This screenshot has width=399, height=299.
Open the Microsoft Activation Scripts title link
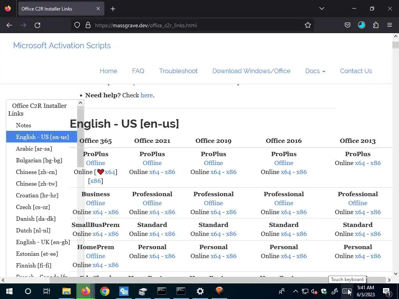62,46
